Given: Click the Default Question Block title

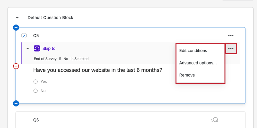Looking at the screenshot, I should [50, 17].
